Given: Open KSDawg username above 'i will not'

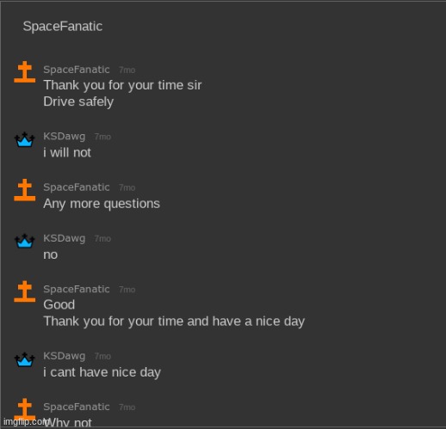Looking at the screenshot, I should coord(65,137).
